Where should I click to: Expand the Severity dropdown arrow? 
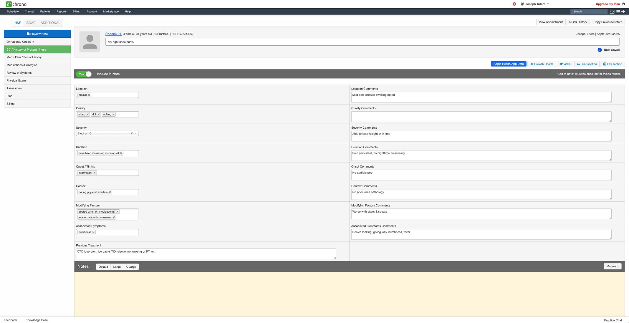coord(136,134)
